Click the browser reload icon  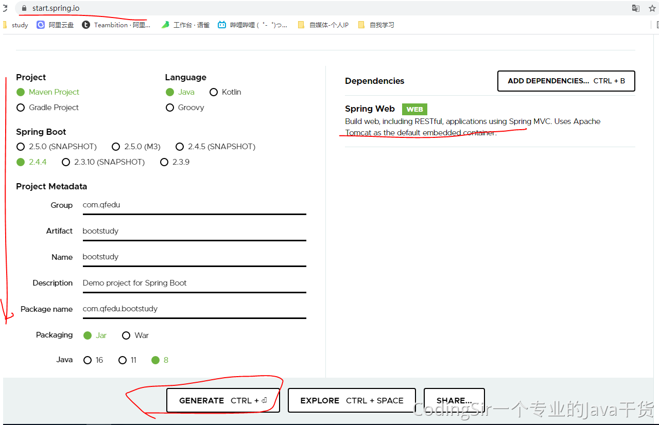(4, 8)
